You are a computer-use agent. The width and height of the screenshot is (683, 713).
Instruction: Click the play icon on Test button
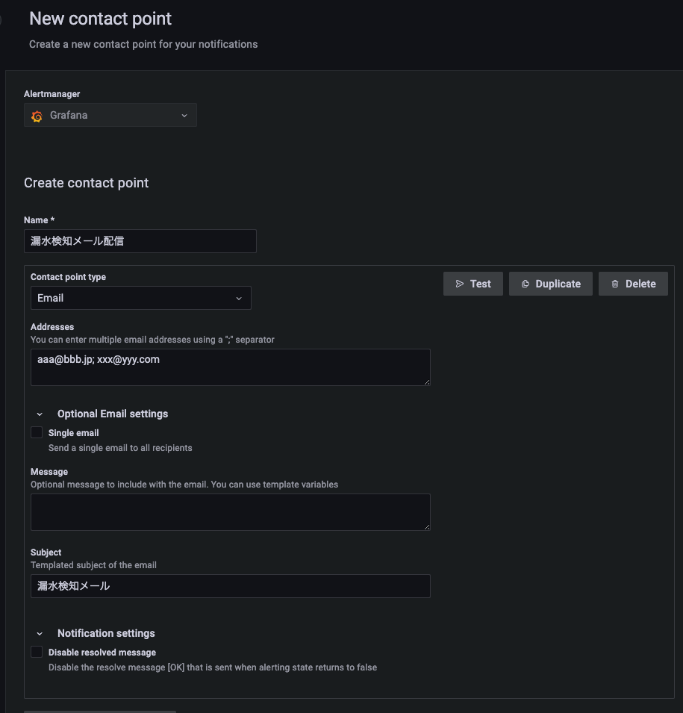[x=460, y=284]
